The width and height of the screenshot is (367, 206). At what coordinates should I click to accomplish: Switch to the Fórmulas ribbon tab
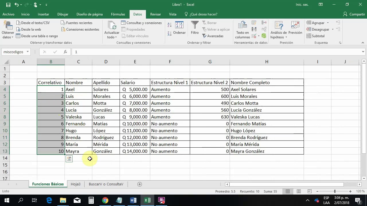point(118,14)
